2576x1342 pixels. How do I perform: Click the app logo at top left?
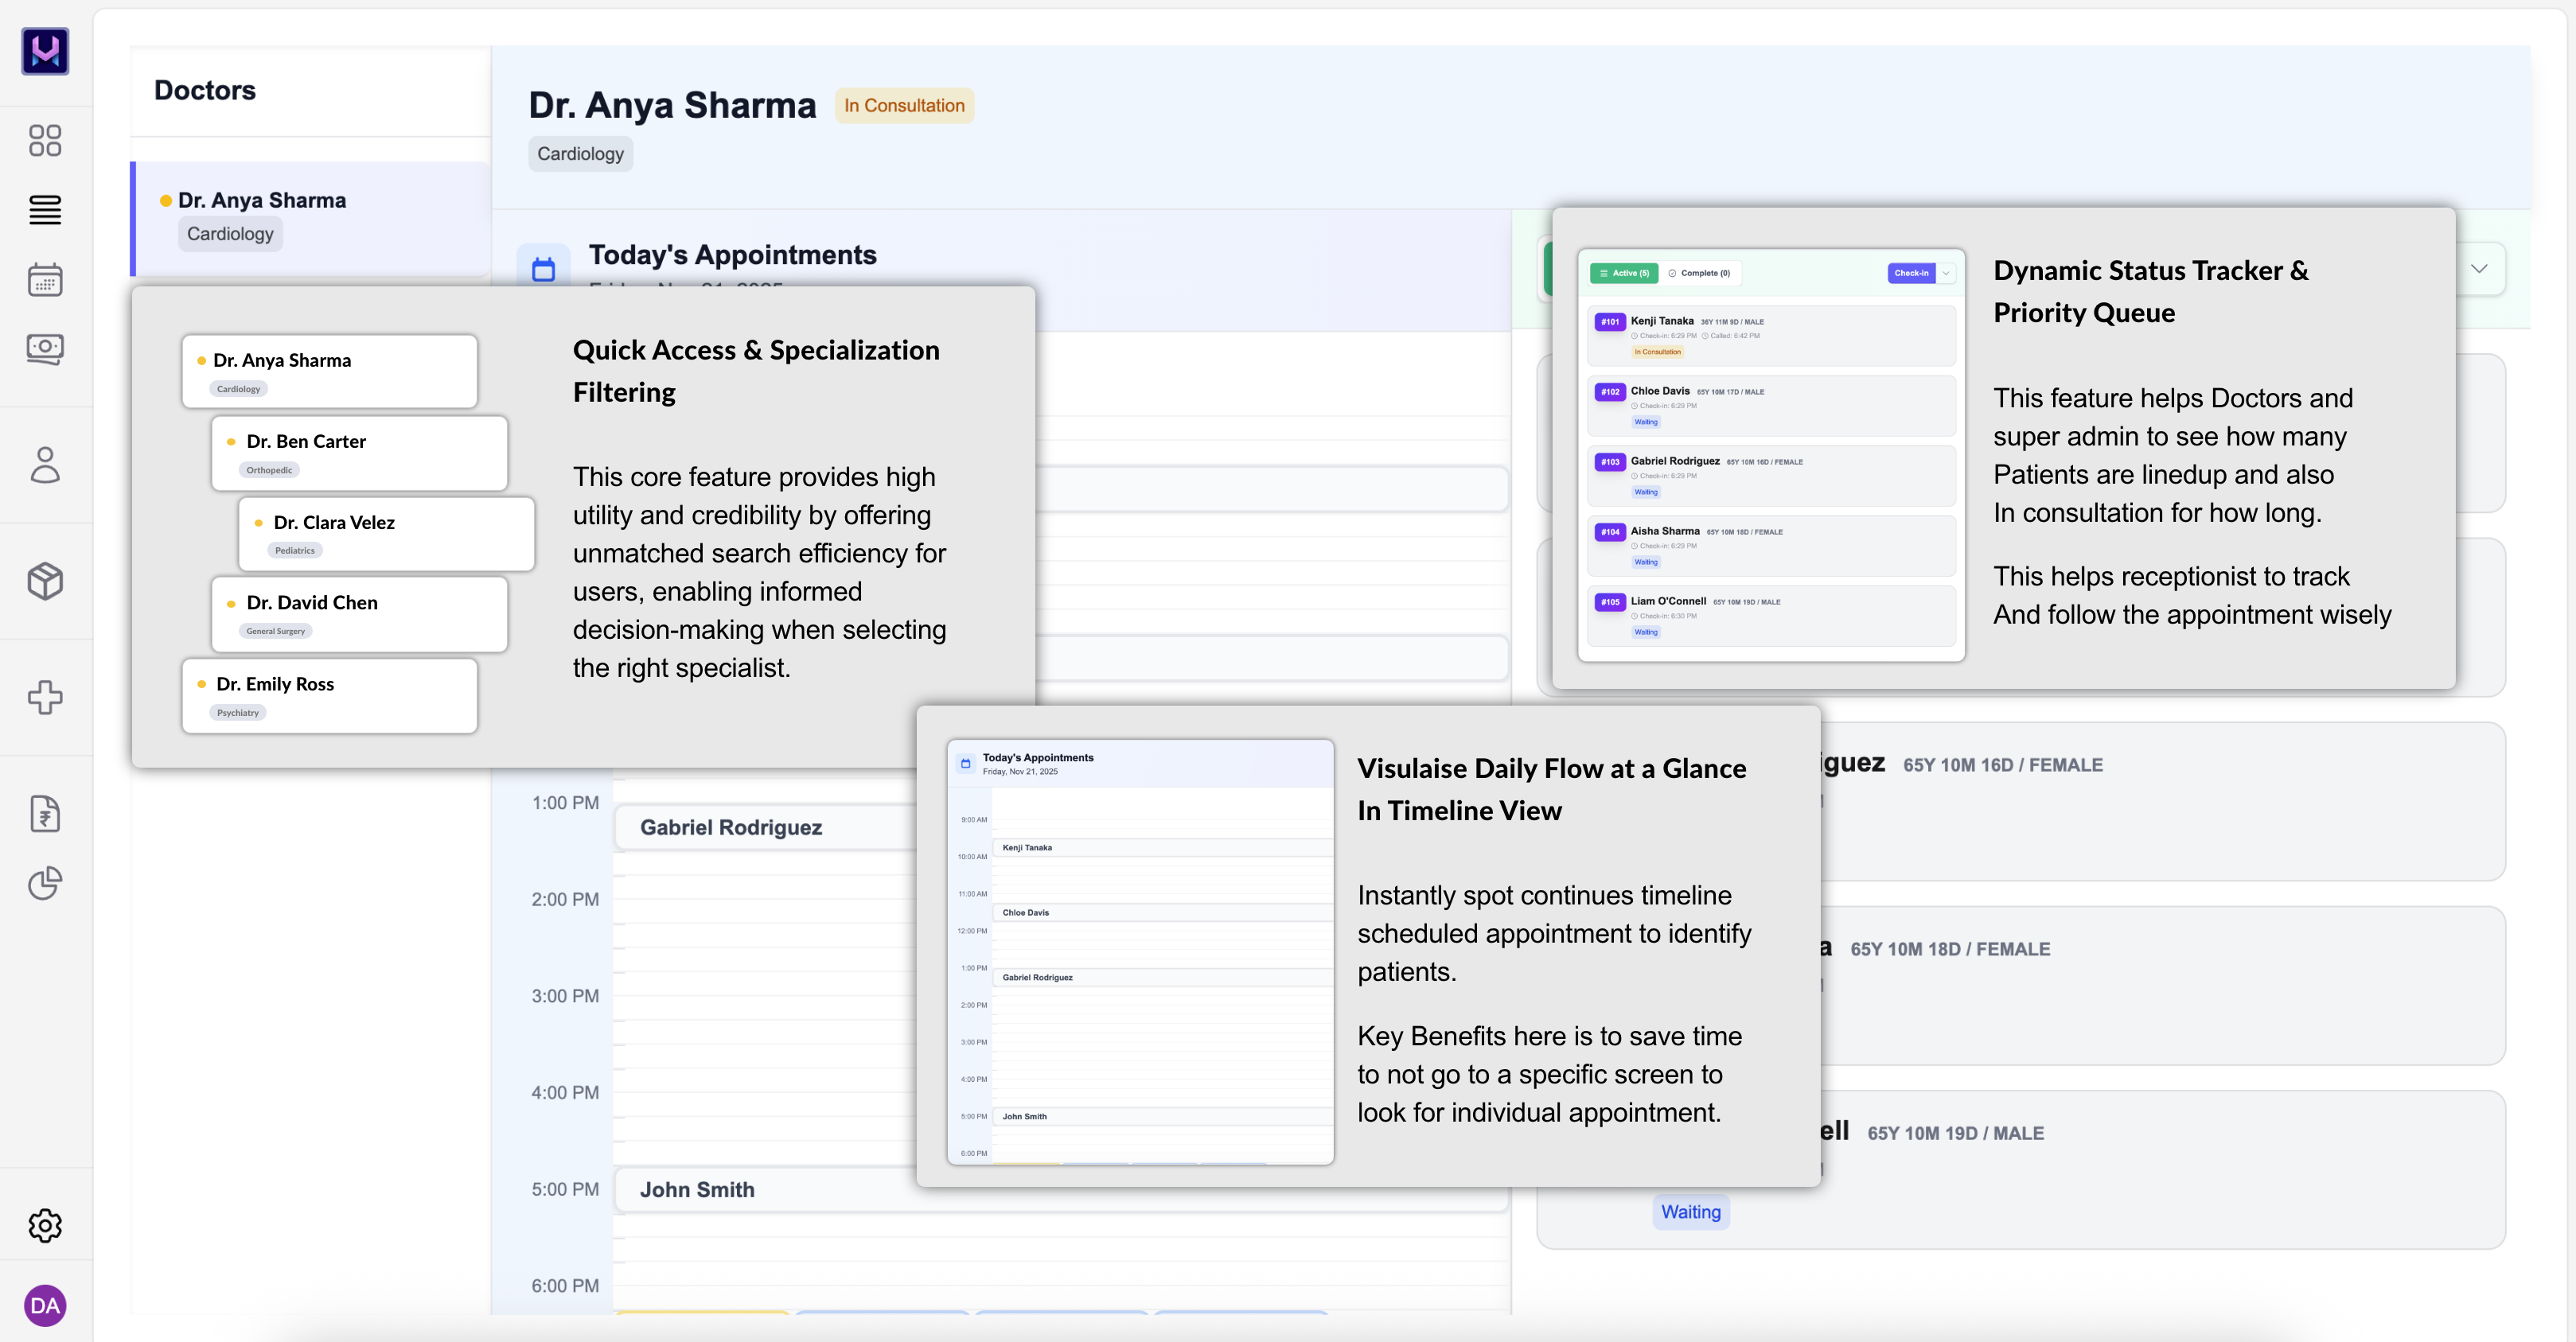(45, 51)
